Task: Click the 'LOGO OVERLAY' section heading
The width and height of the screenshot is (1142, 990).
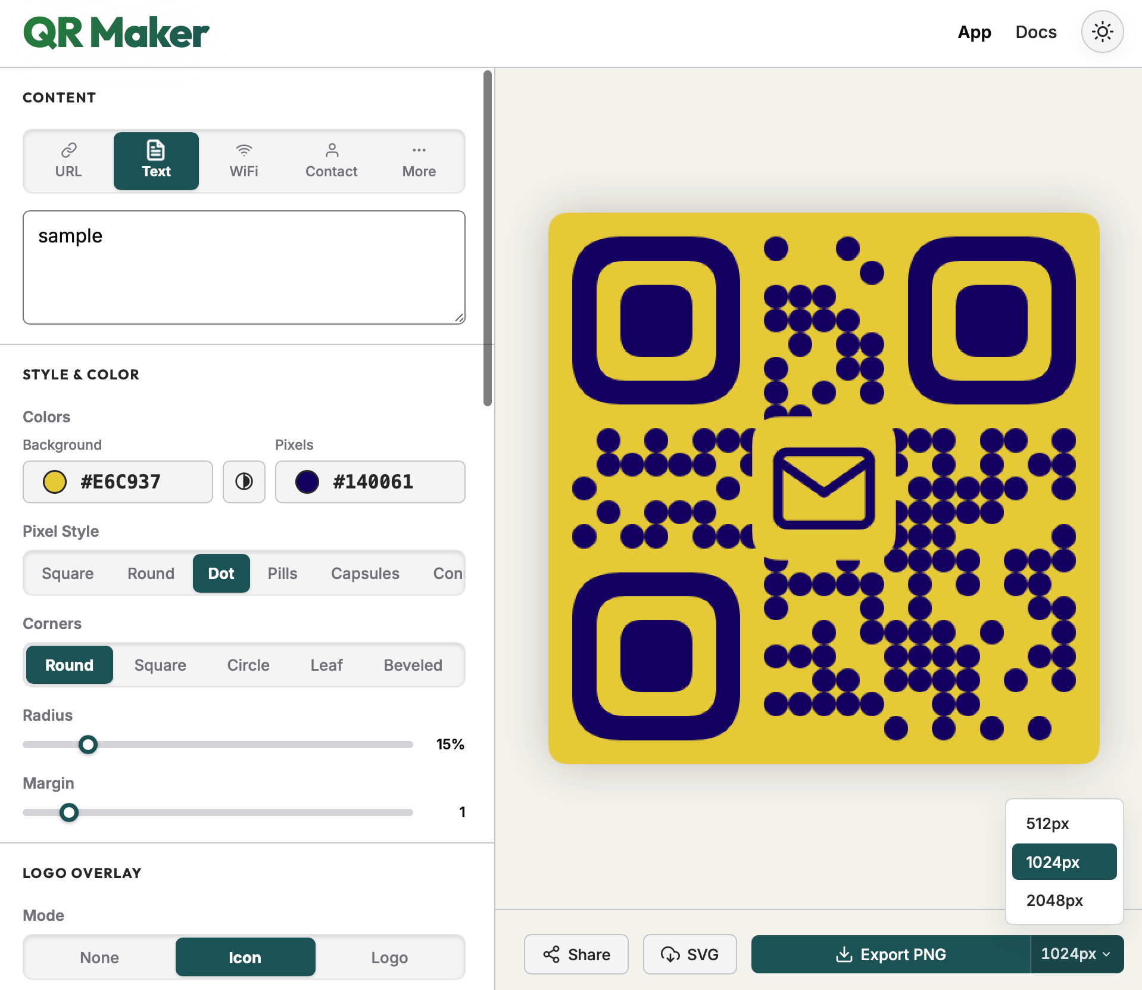Action: (x=82, y=873)
